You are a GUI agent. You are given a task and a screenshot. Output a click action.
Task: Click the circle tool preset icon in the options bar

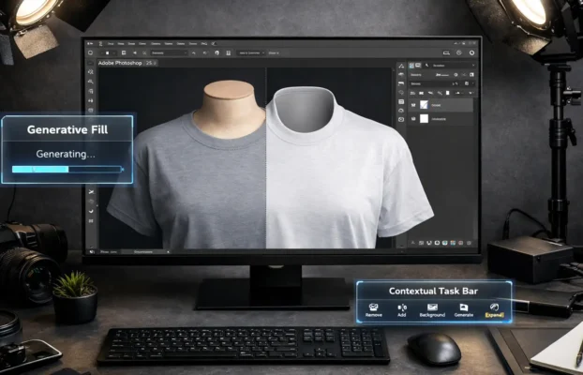tap(90, 52)
